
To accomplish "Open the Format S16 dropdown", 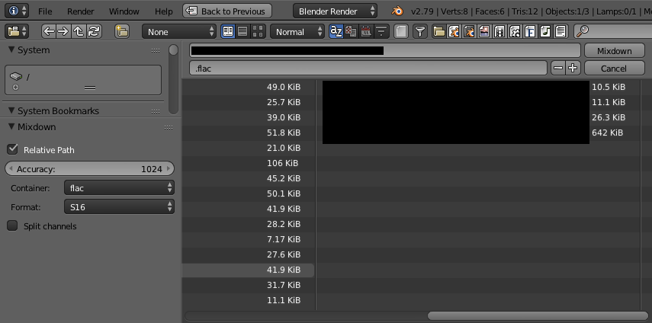I will 119,206.
